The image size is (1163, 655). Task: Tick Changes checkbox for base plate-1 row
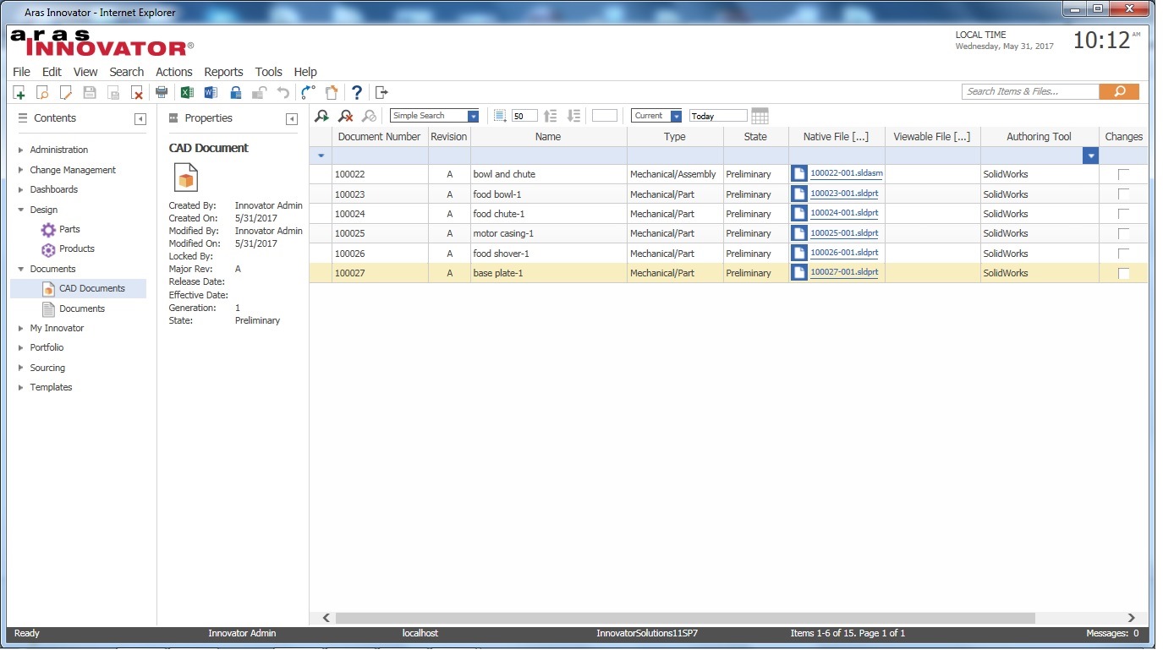pos(1123,273)
